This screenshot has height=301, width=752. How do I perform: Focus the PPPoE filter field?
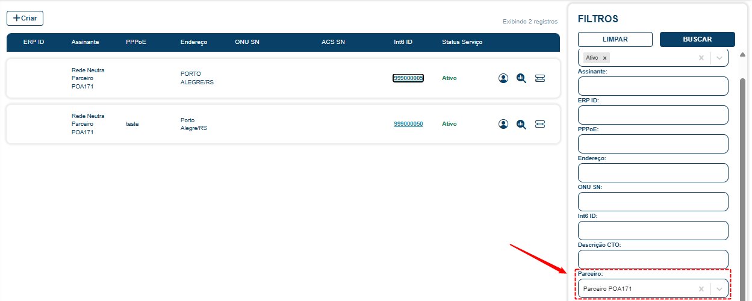tap(653, 144)
